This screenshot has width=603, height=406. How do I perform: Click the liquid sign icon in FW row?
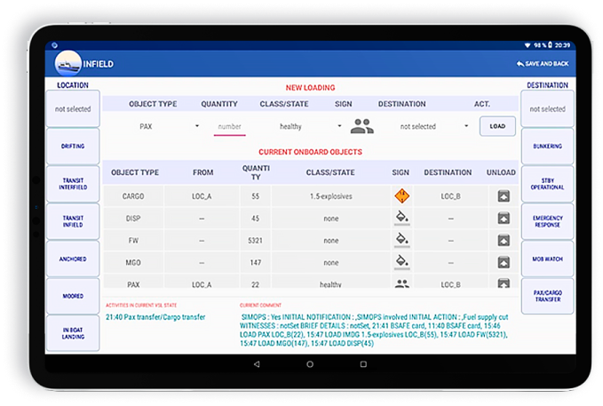pos(402,239)
